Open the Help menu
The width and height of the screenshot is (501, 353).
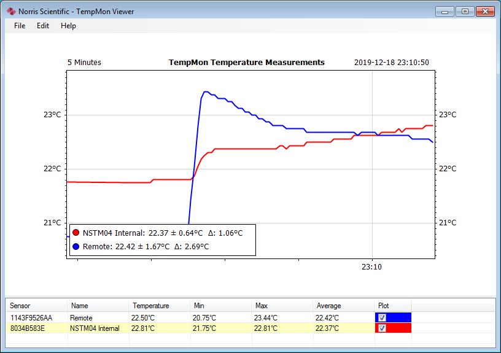tap(68, 26)
